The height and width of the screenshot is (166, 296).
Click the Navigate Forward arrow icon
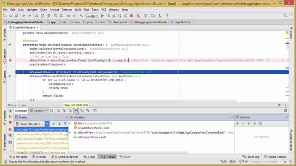point(74,16)
